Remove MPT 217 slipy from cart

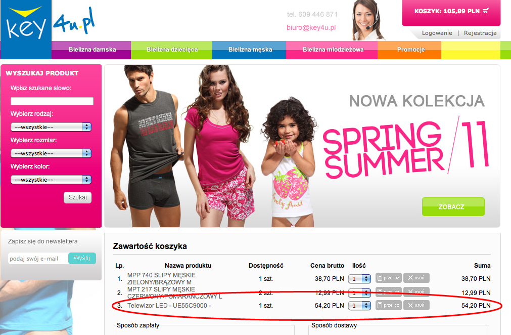(416, 291)
